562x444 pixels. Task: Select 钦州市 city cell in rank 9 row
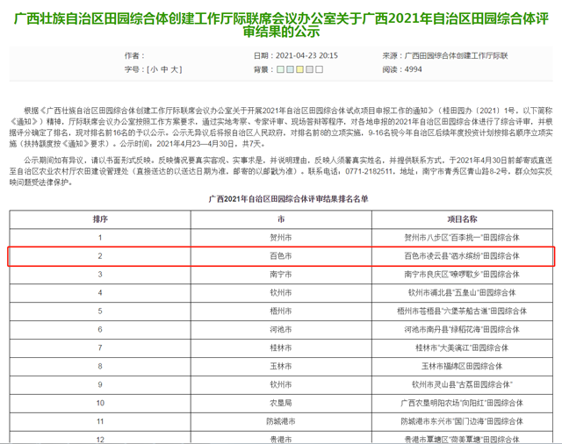(x=281, y=385)
